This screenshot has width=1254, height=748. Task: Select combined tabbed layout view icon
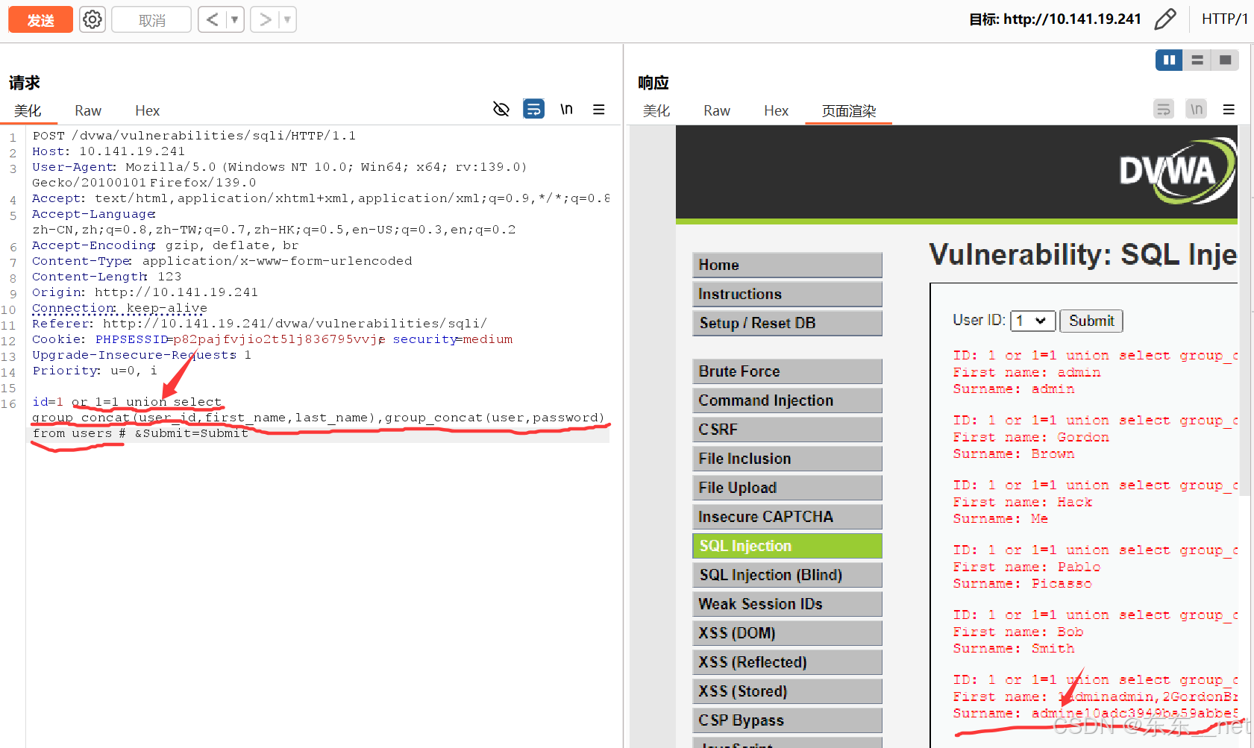1225,60
